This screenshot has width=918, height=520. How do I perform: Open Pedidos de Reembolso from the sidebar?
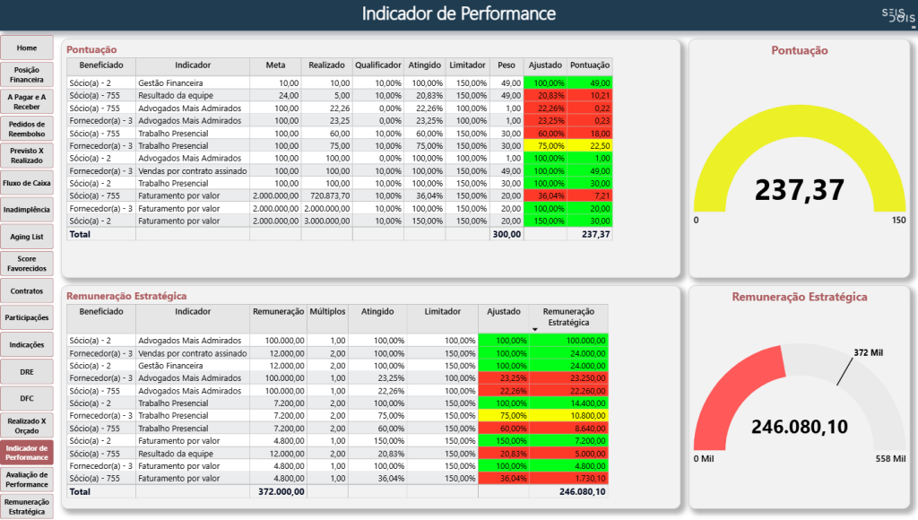27,129
